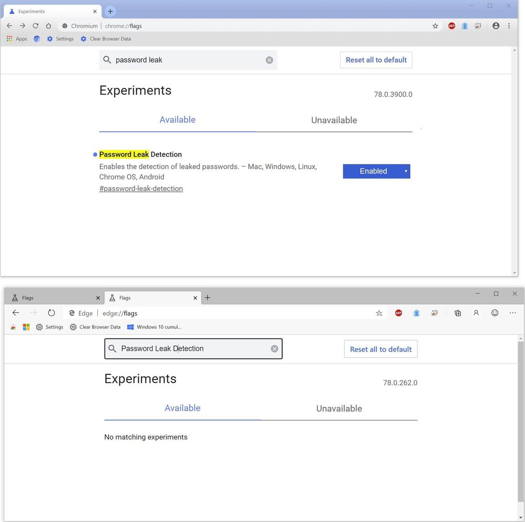525x522 pixels.
Task: Open the Windows 10 cumul... bookmark
Action: point(155,327)
